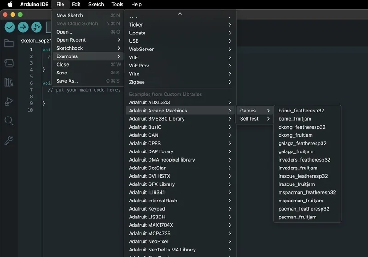Click line 7 comment in code editor

click(x=84, y=90)
